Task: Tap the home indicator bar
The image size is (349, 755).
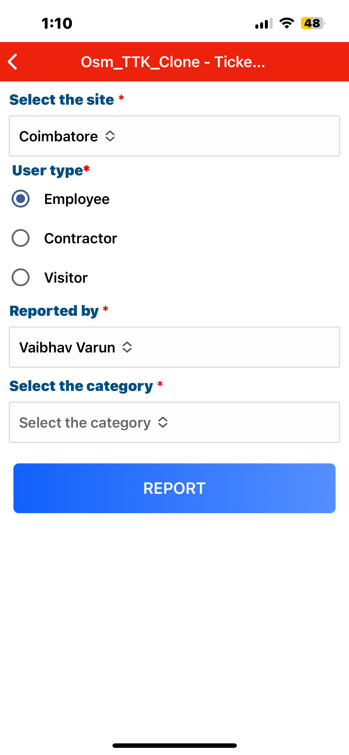Action: coord(174,745)
